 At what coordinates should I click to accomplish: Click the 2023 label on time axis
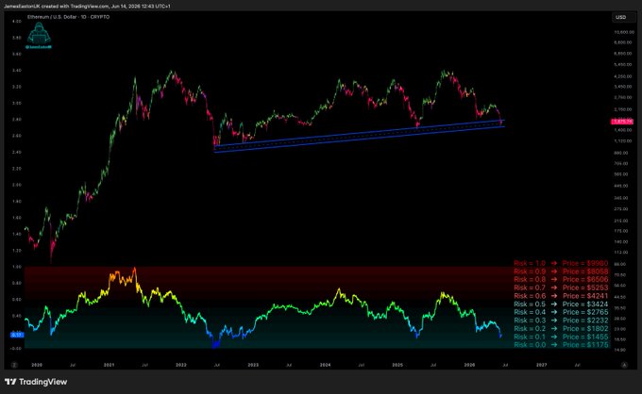(253, 365)
